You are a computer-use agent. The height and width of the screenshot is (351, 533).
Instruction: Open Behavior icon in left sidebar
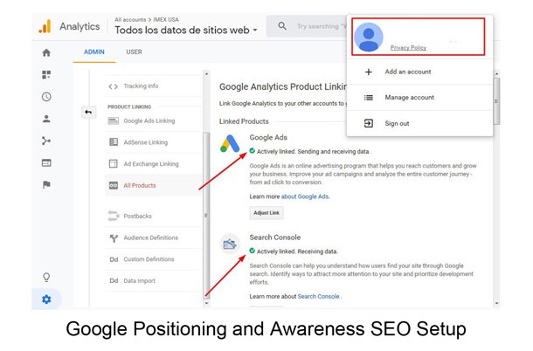point(46,162)
